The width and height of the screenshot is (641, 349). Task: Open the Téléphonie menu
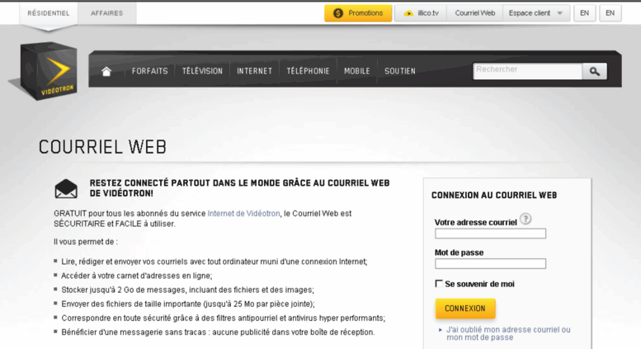[308, 71]
